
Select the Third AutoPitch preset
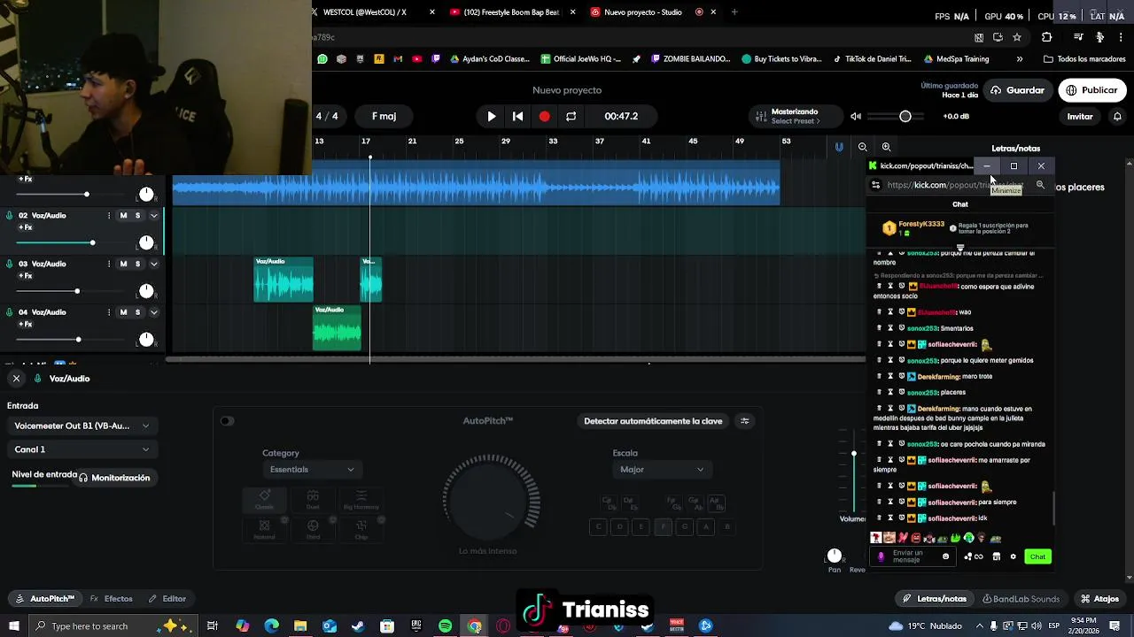click(313, 529)
